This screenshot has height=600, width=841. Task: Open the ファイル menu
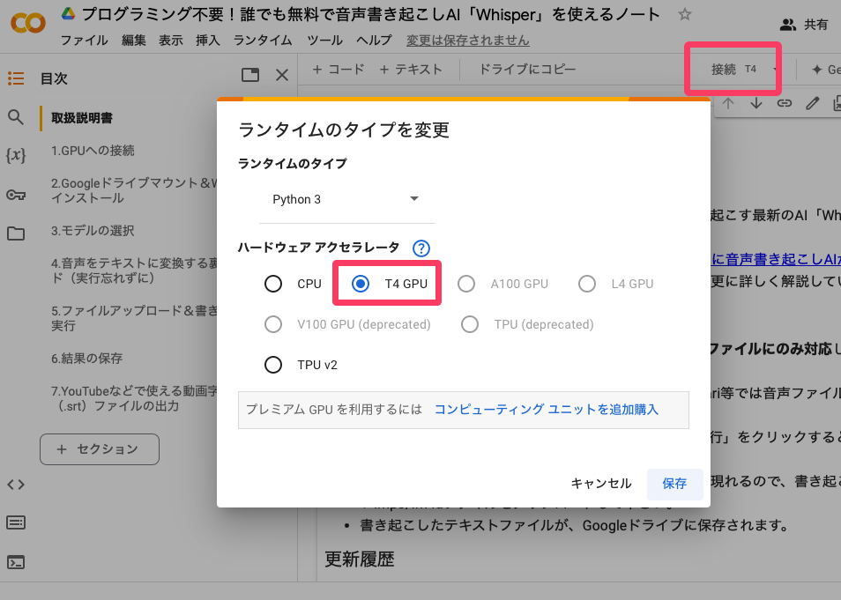click(85, 41)
